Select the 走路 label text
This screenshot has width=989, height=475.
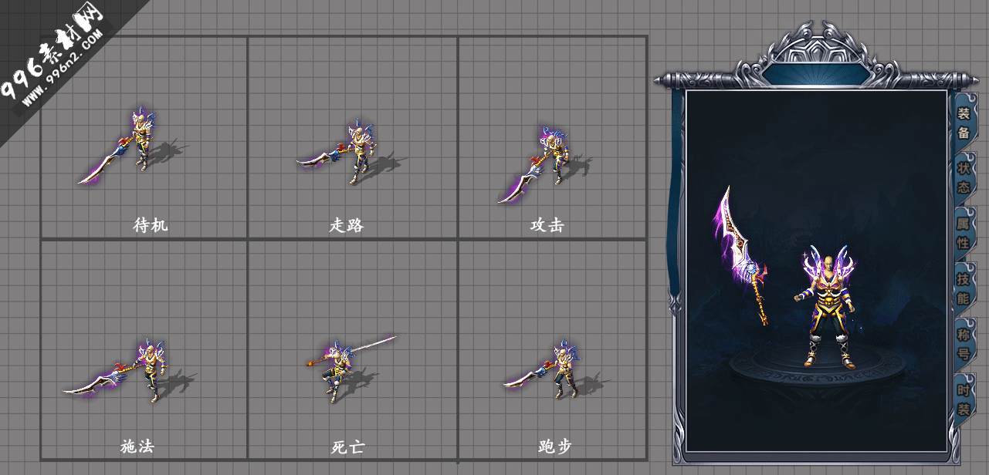[347, 225]
